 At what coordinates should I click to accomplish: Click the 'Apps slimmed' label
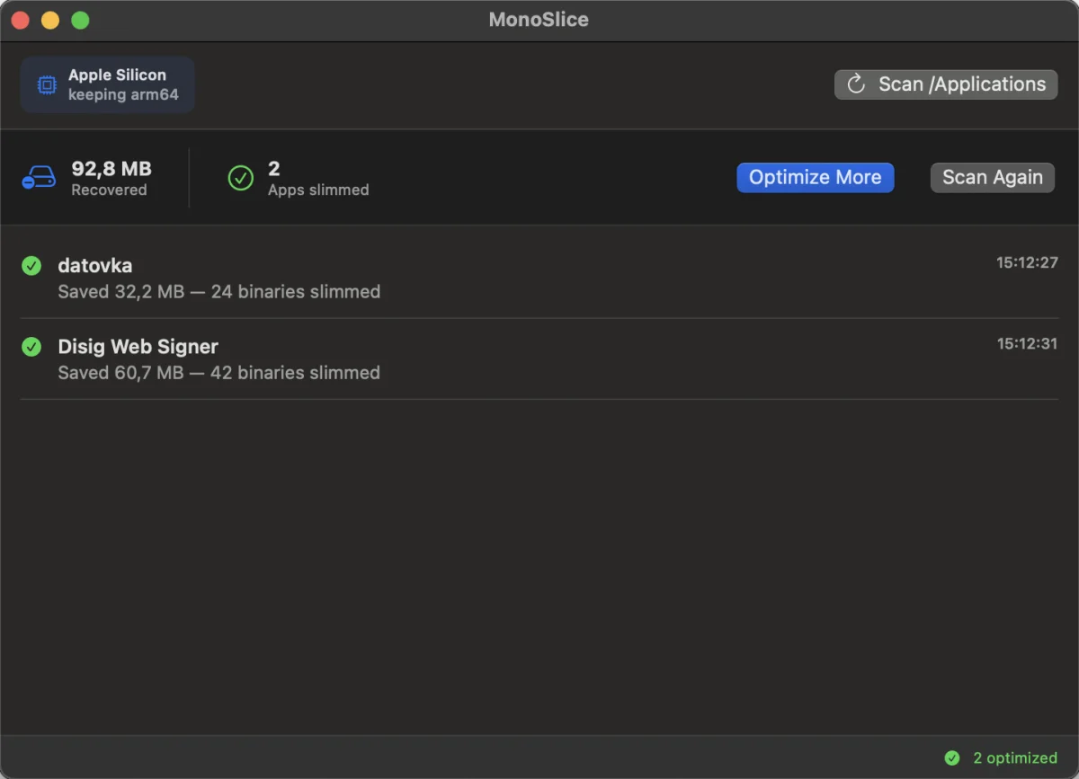click(x=318, y=190)
